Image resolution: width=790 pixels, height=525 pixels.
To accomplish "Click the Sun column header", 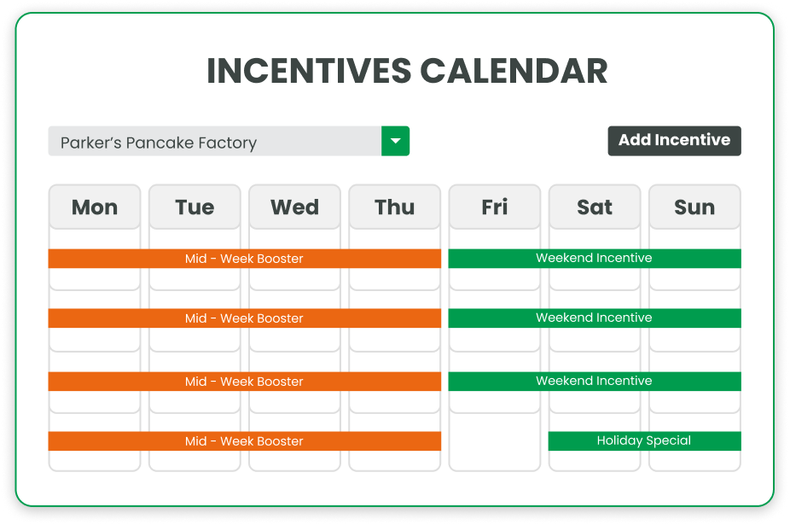I will pyautogui.click(x=694, y=207).
